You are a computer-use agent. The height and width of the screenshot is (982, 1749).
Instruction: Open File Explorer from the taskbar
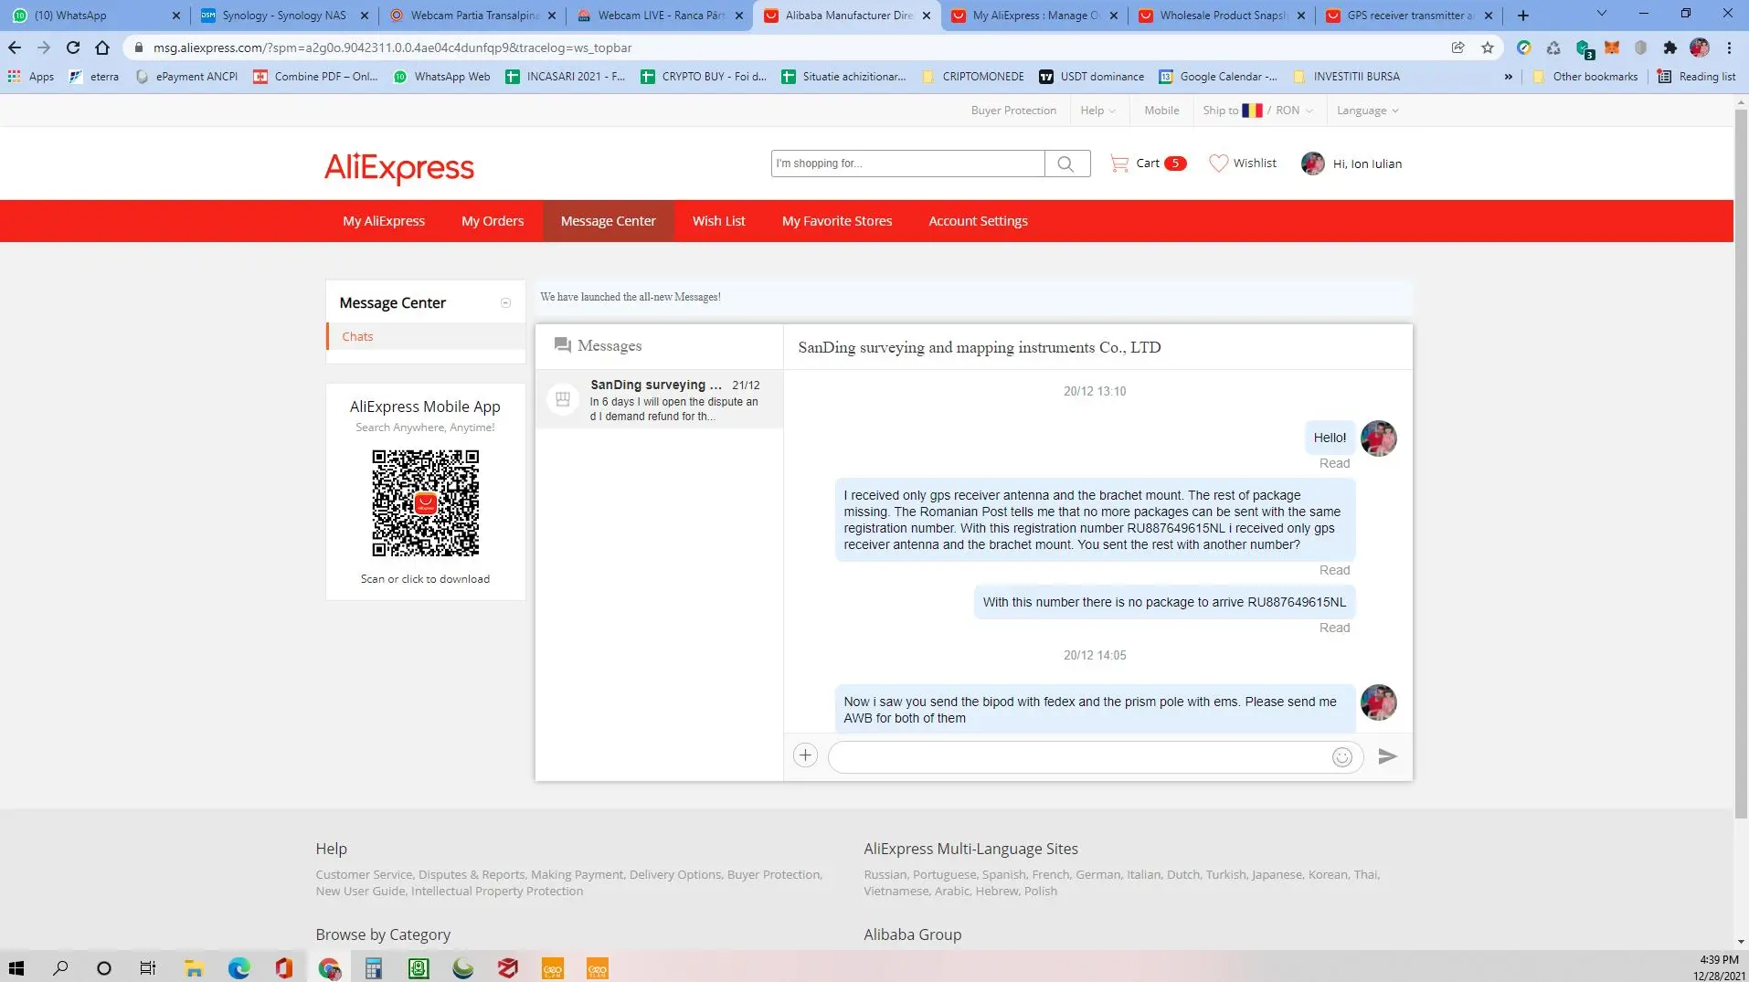click(x=194, y=968)
